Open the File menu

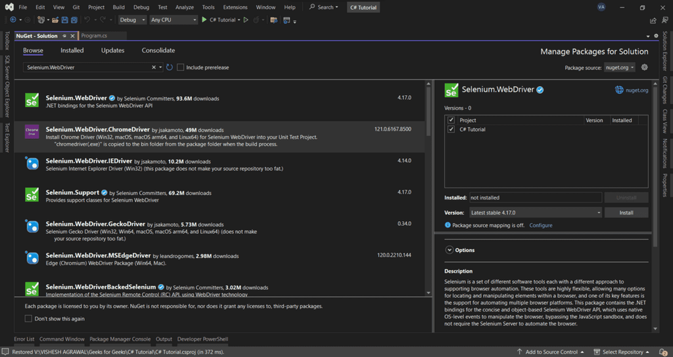(x=23, y=7)
